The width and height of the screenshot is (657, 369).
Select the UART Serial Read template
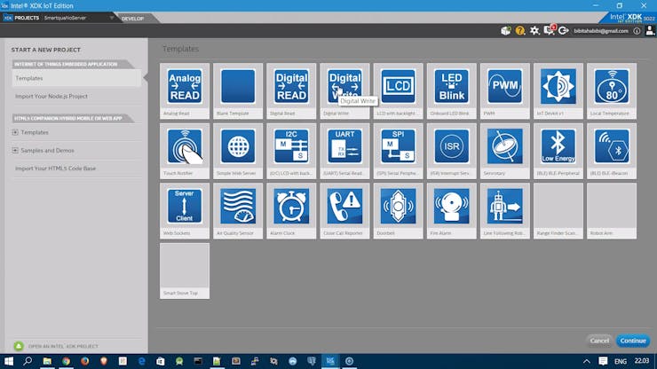344,151
